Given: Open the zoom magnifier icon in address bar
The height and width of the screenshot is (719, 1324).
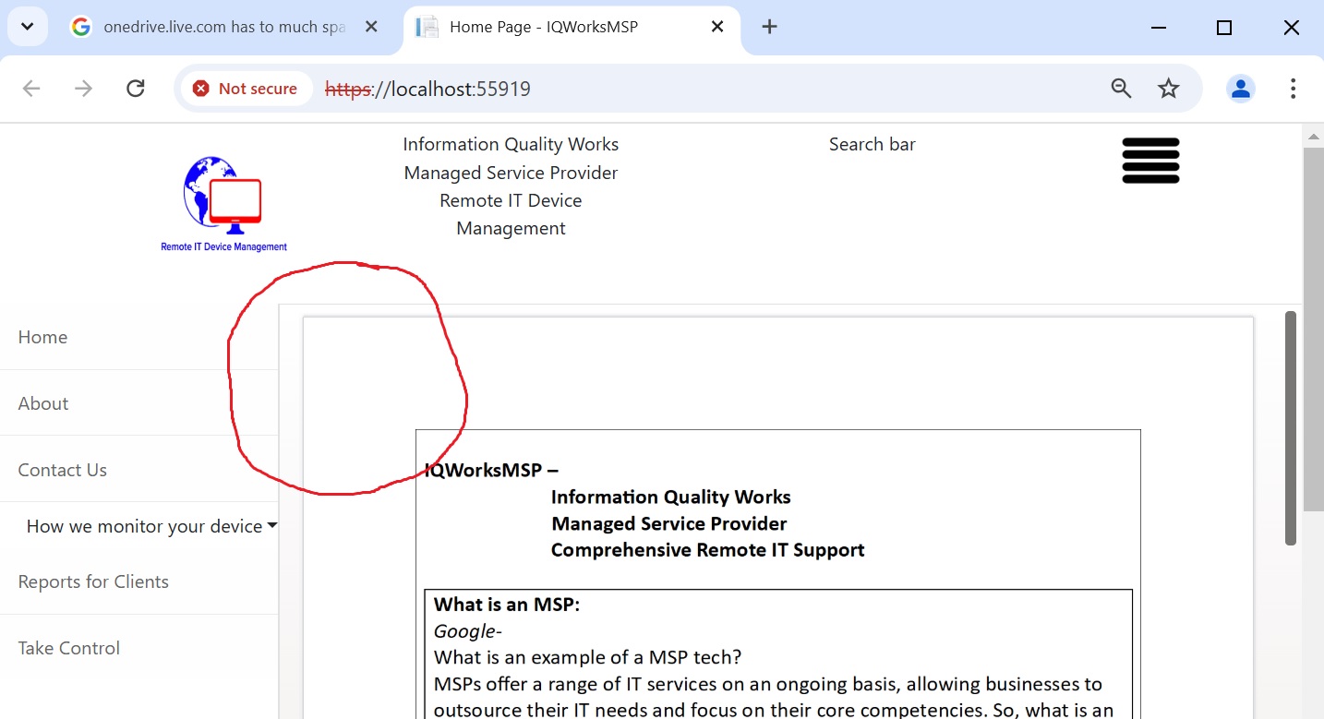Looking at the screenshot, I should (1121, 89).
